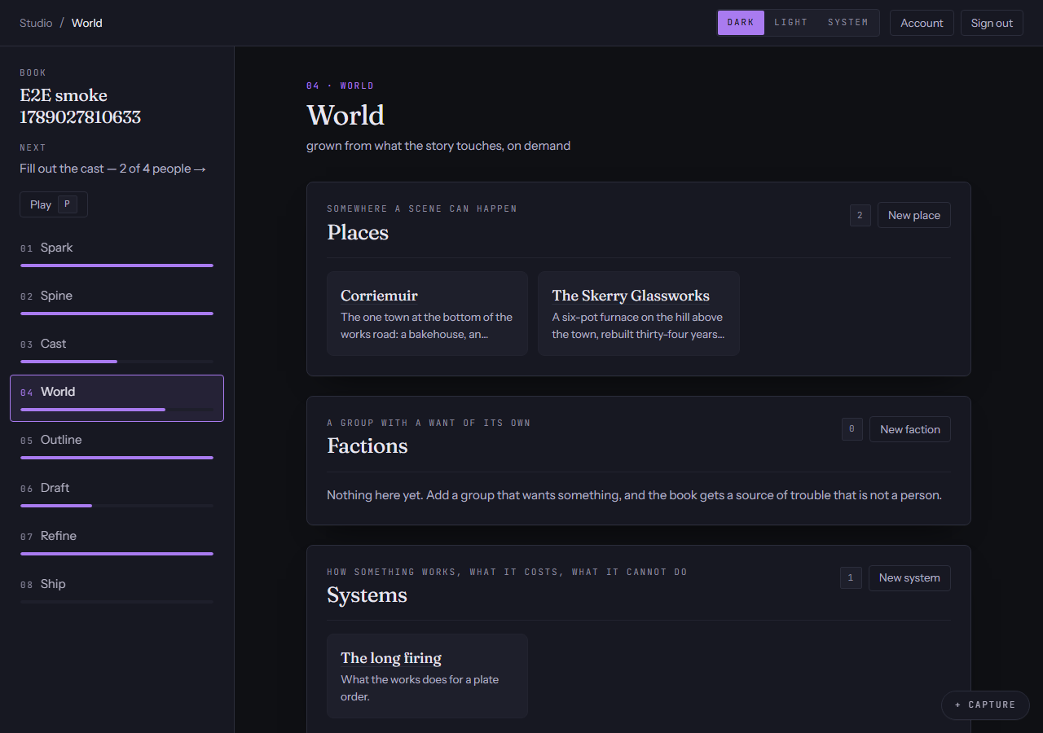Click the Factions count badge showing 0

tap(852, 429)
